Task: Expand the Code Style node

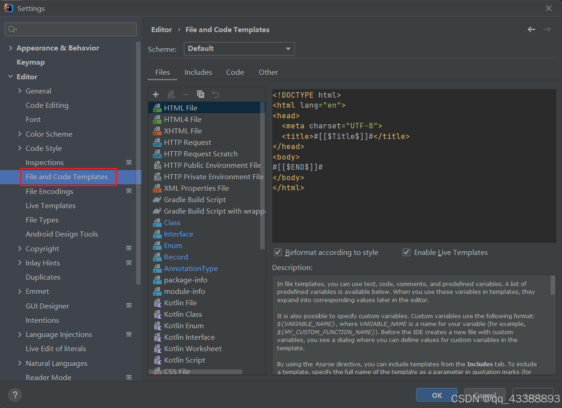Action: (x=20, y=148)
